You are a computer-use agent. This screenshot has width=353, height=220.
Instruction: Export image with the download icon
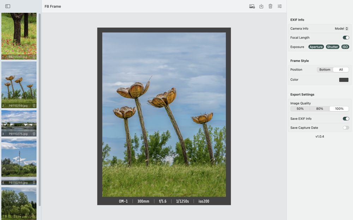coord(261,6)
